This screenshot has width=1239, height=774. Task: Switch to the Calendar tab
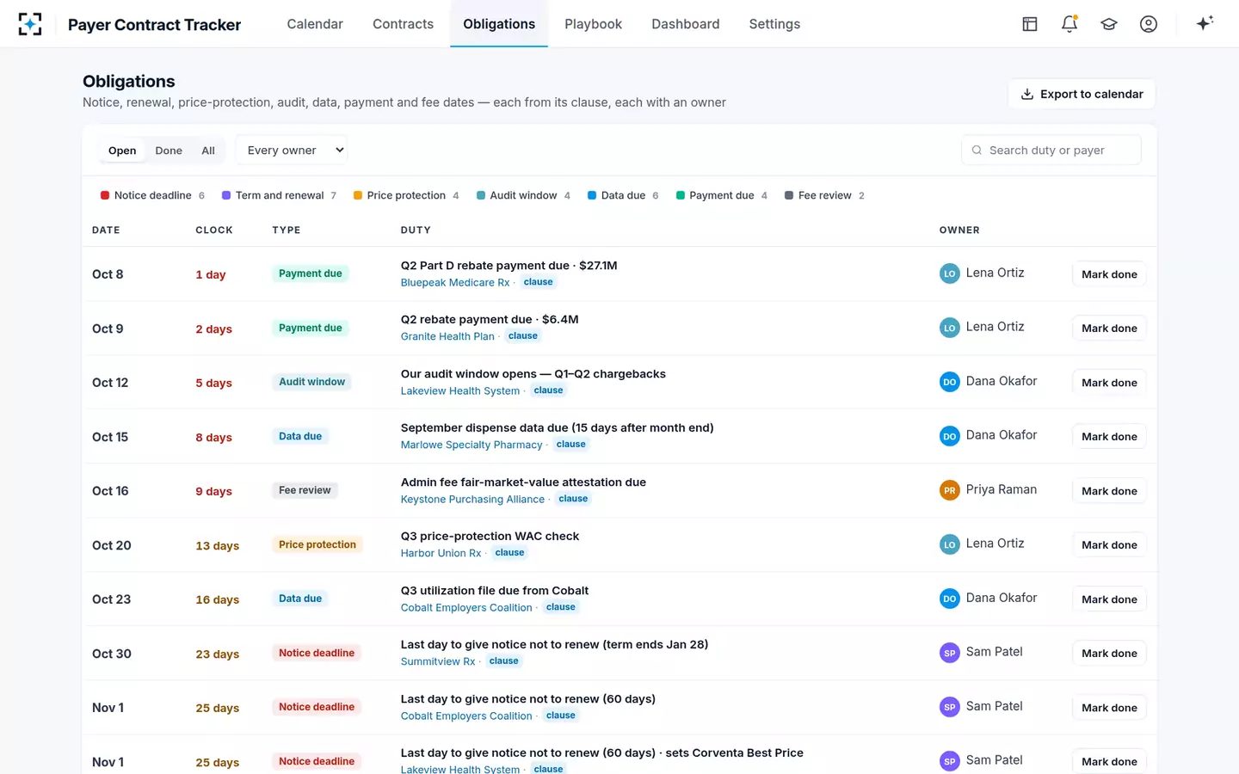(x=315, y=24)
